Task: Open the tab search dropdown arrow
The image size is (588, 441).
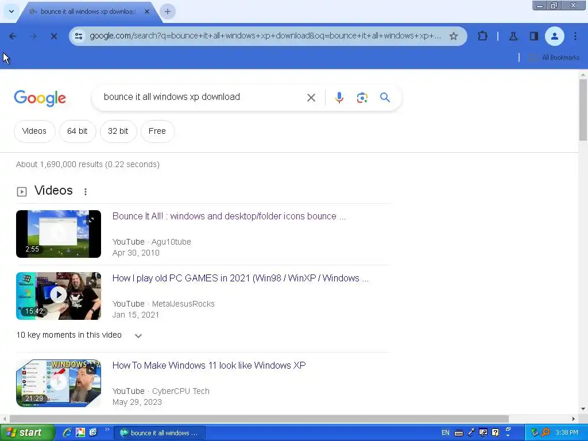Action: tap(11, 11)
